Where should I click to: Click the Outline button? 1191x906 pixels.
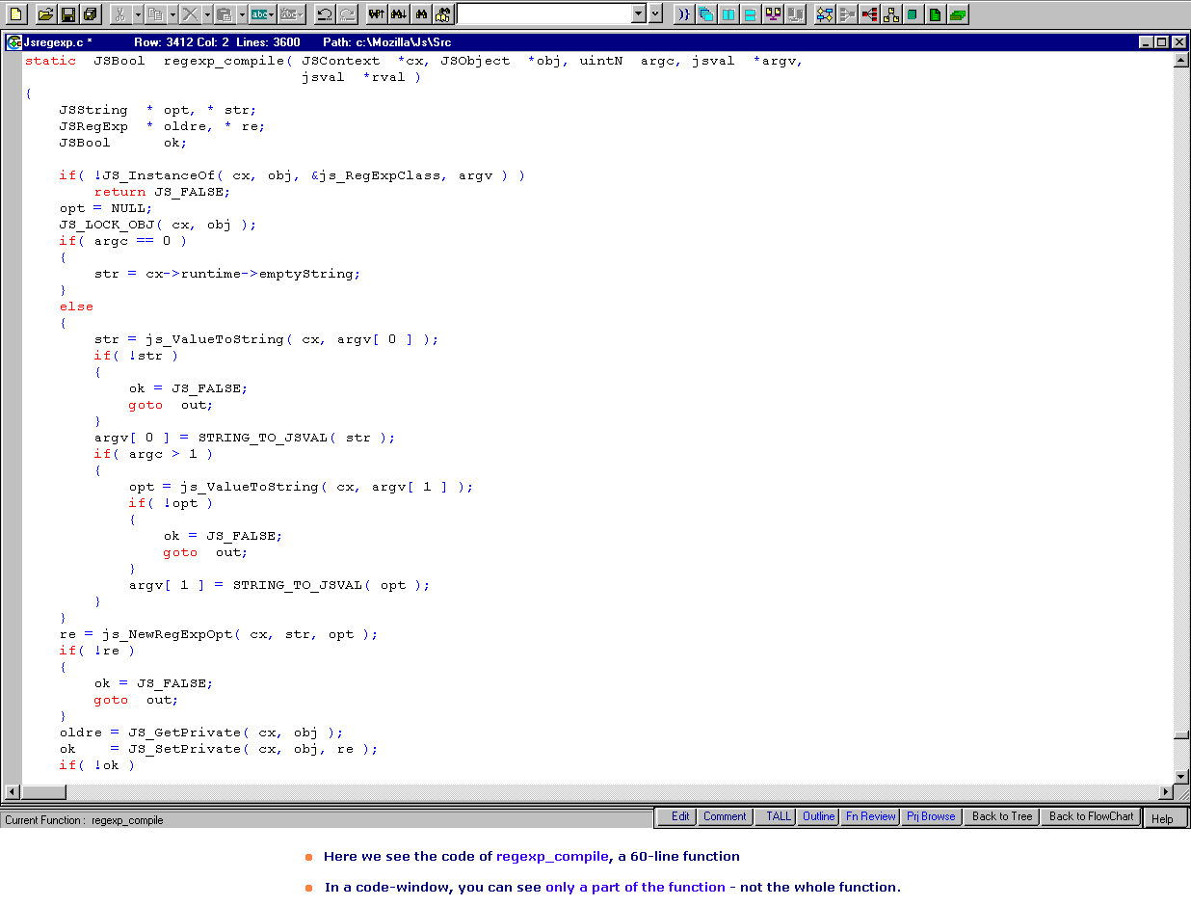pos(819,816)
